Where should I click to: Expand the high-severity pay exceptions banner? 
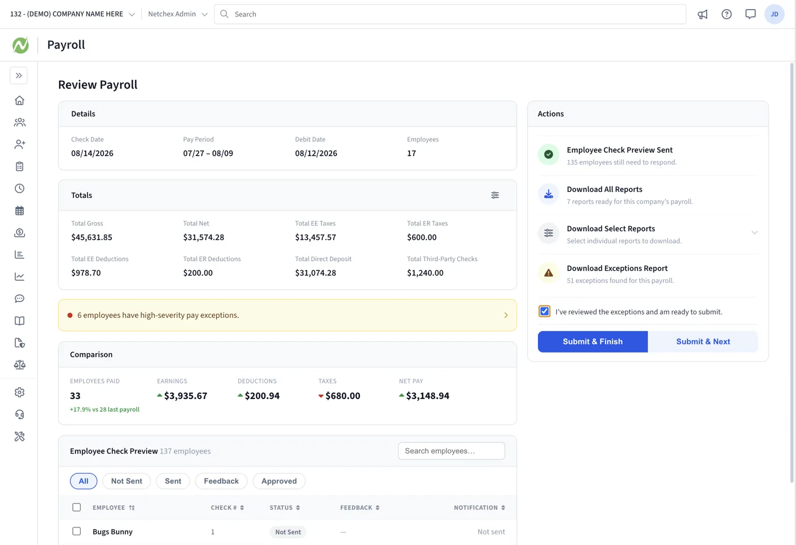pos(288,315)
